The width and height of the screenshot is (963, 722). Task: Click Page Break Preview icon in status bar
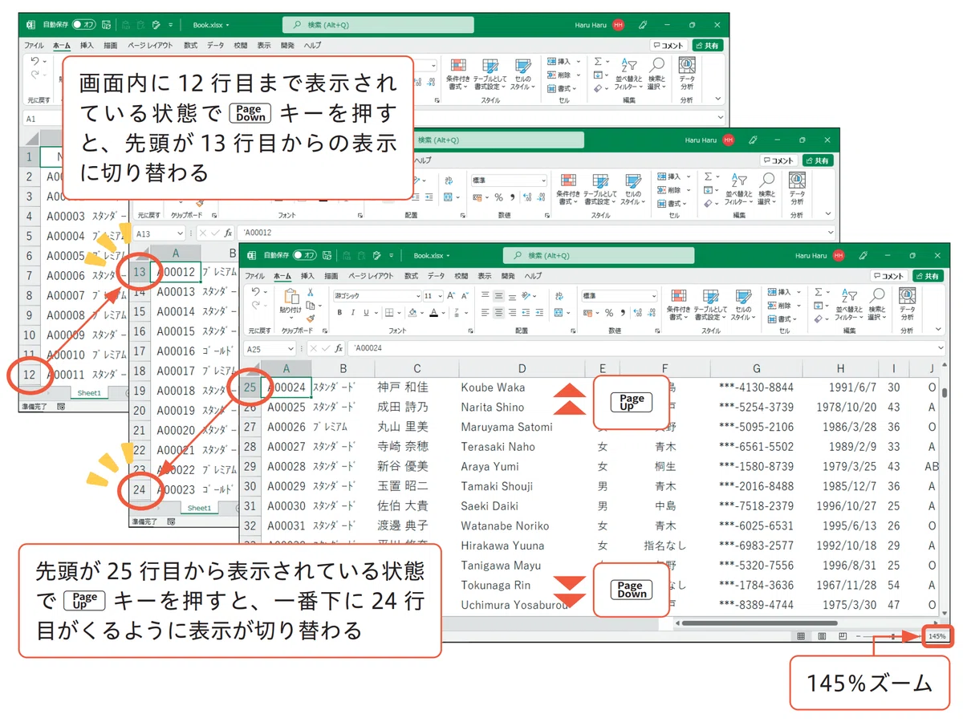tap(842, 636)
